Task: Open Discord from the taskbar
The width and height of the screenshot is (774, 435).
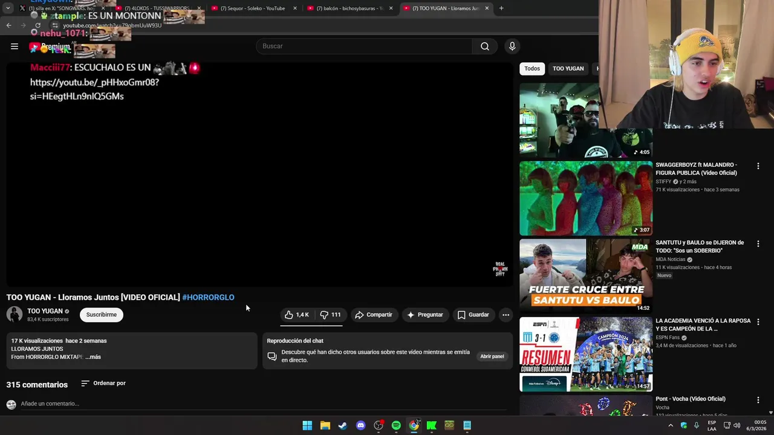Action: (360, 425)
